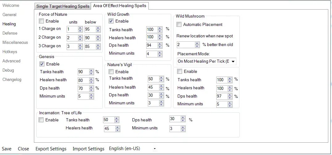Click Export Settings
This screenshot has width=332, height=155.
[x=51, y=149]
